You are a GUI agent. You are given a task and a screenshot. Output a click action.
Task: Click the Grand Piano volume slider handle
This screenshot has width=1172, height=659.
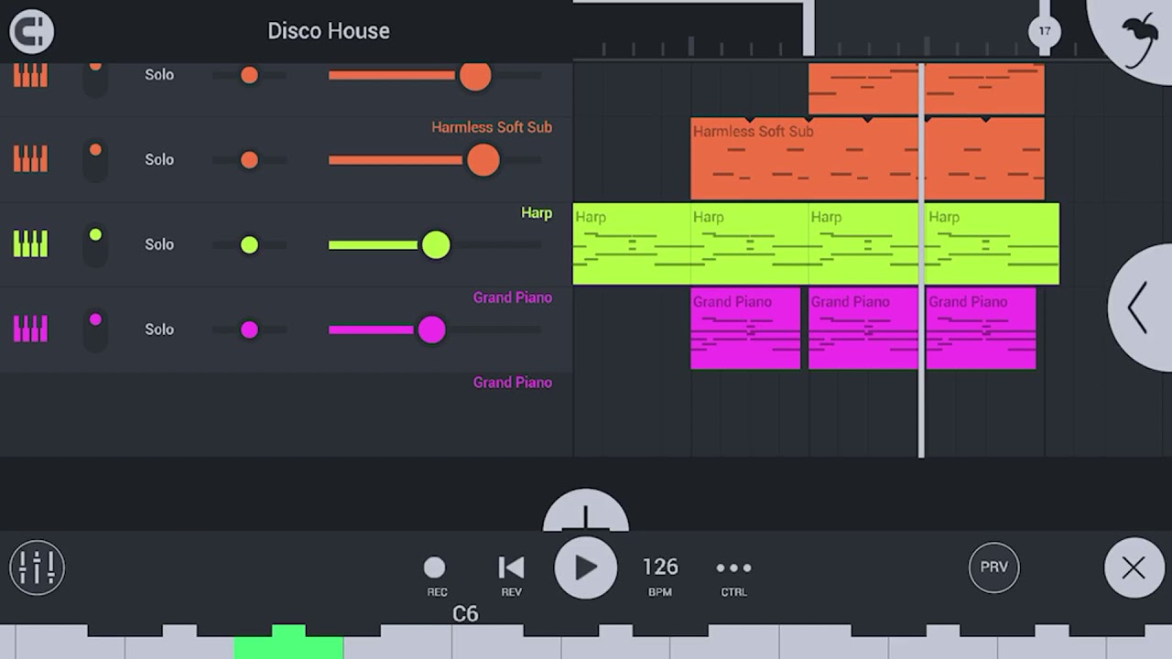coord(431,329)
